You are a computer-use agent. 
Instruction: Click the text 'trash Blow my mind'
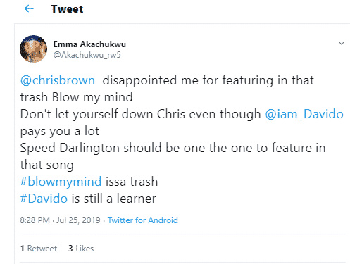point(77,97)
